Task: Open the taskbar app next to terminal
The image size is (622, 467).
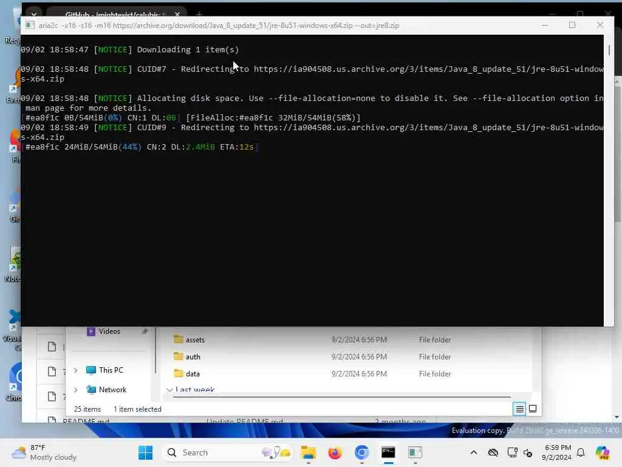Action: tap(414, 452)
